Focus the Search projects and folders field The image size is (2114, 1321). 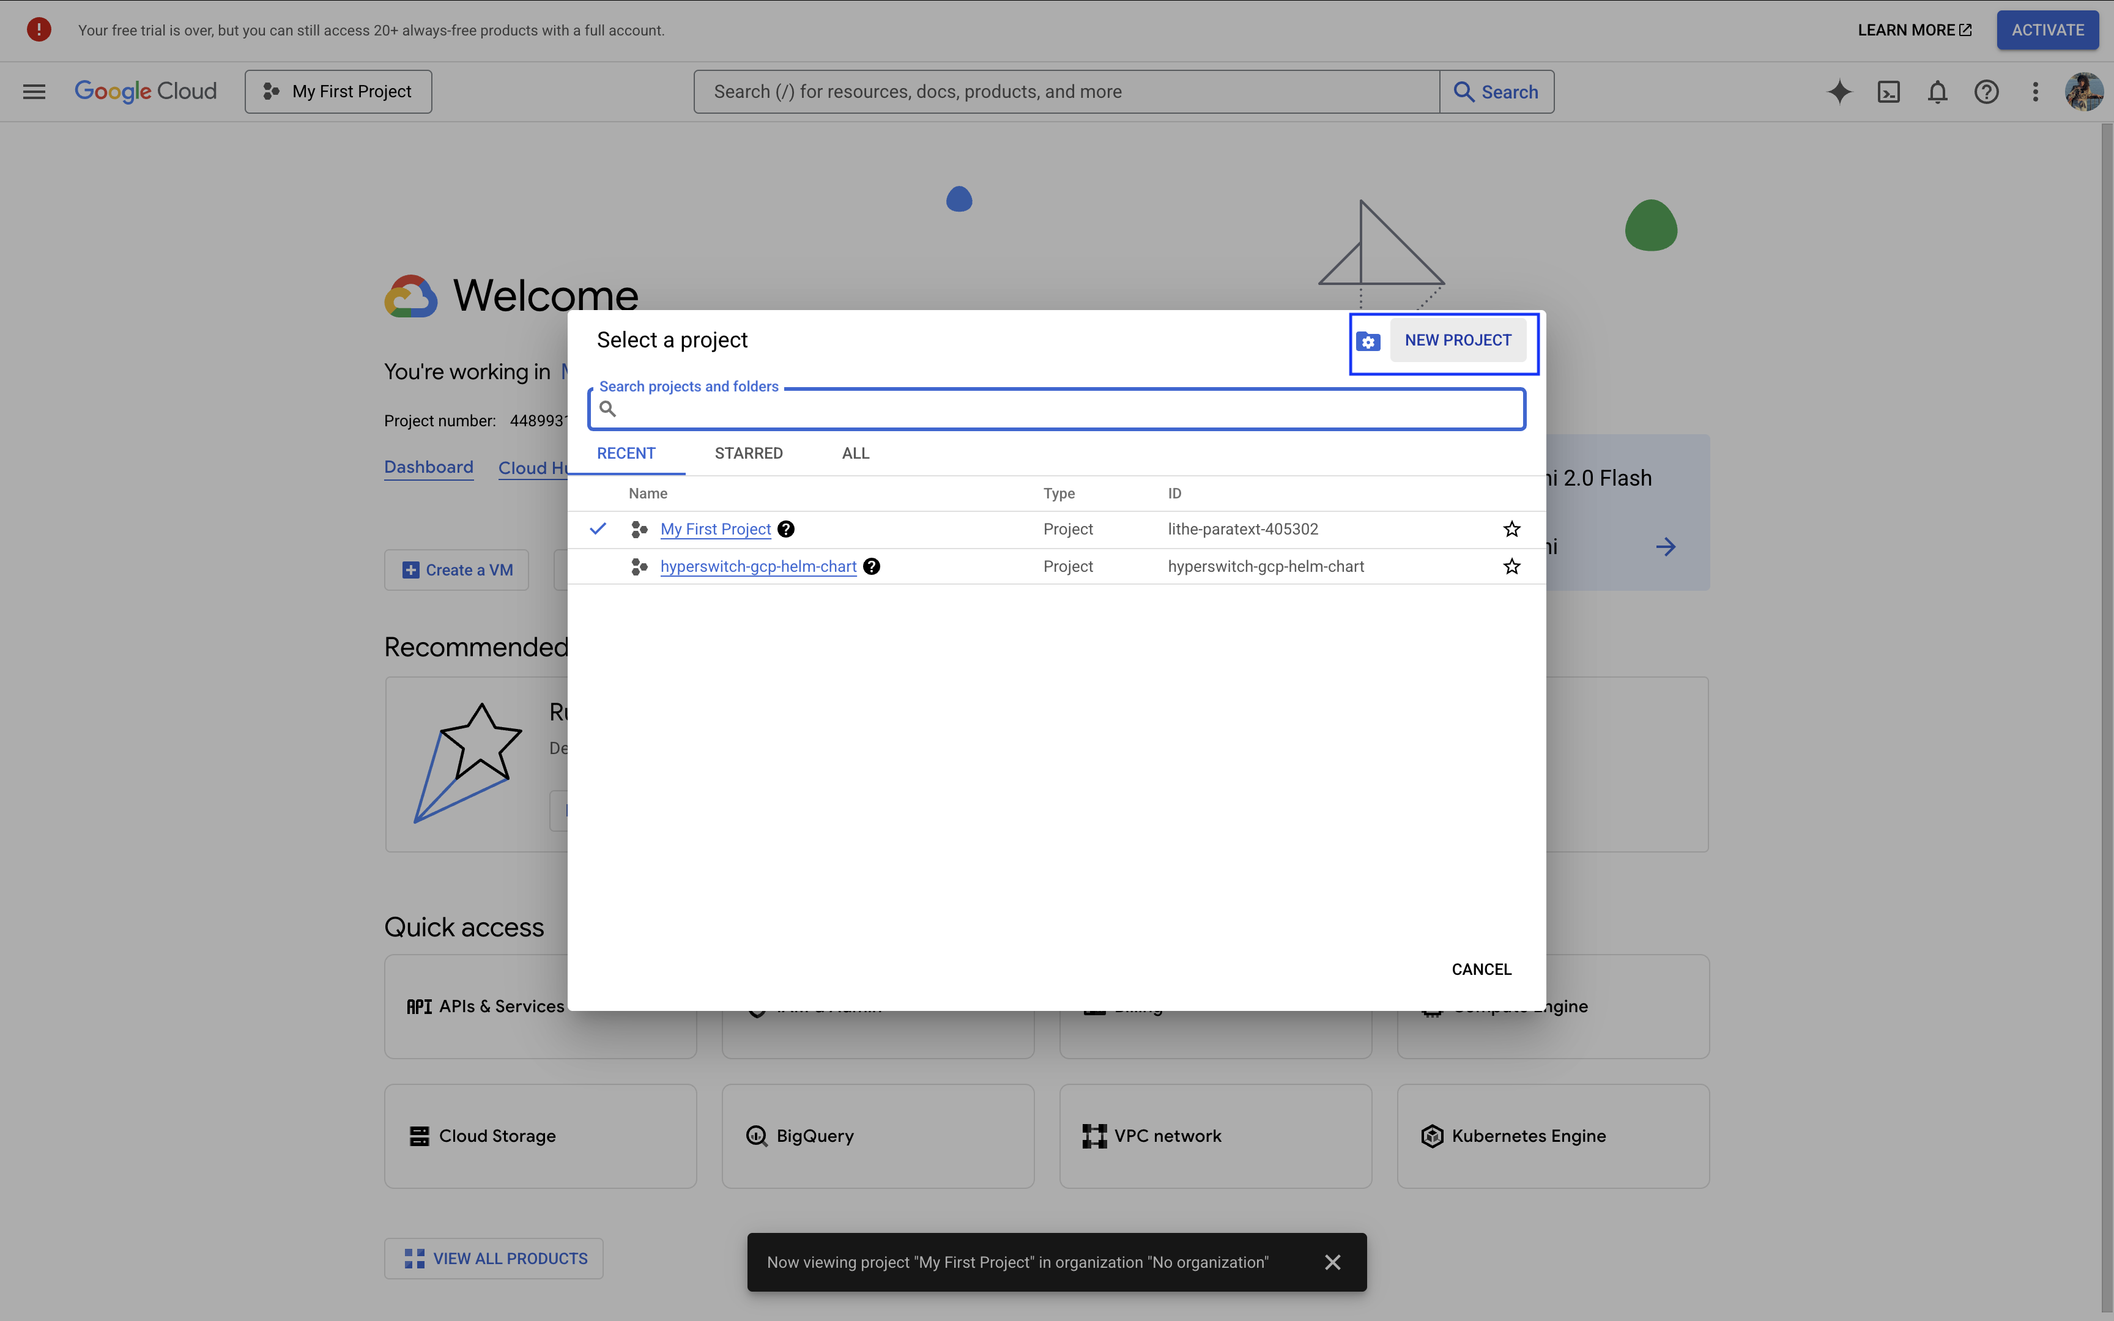tap(1066, 409)
